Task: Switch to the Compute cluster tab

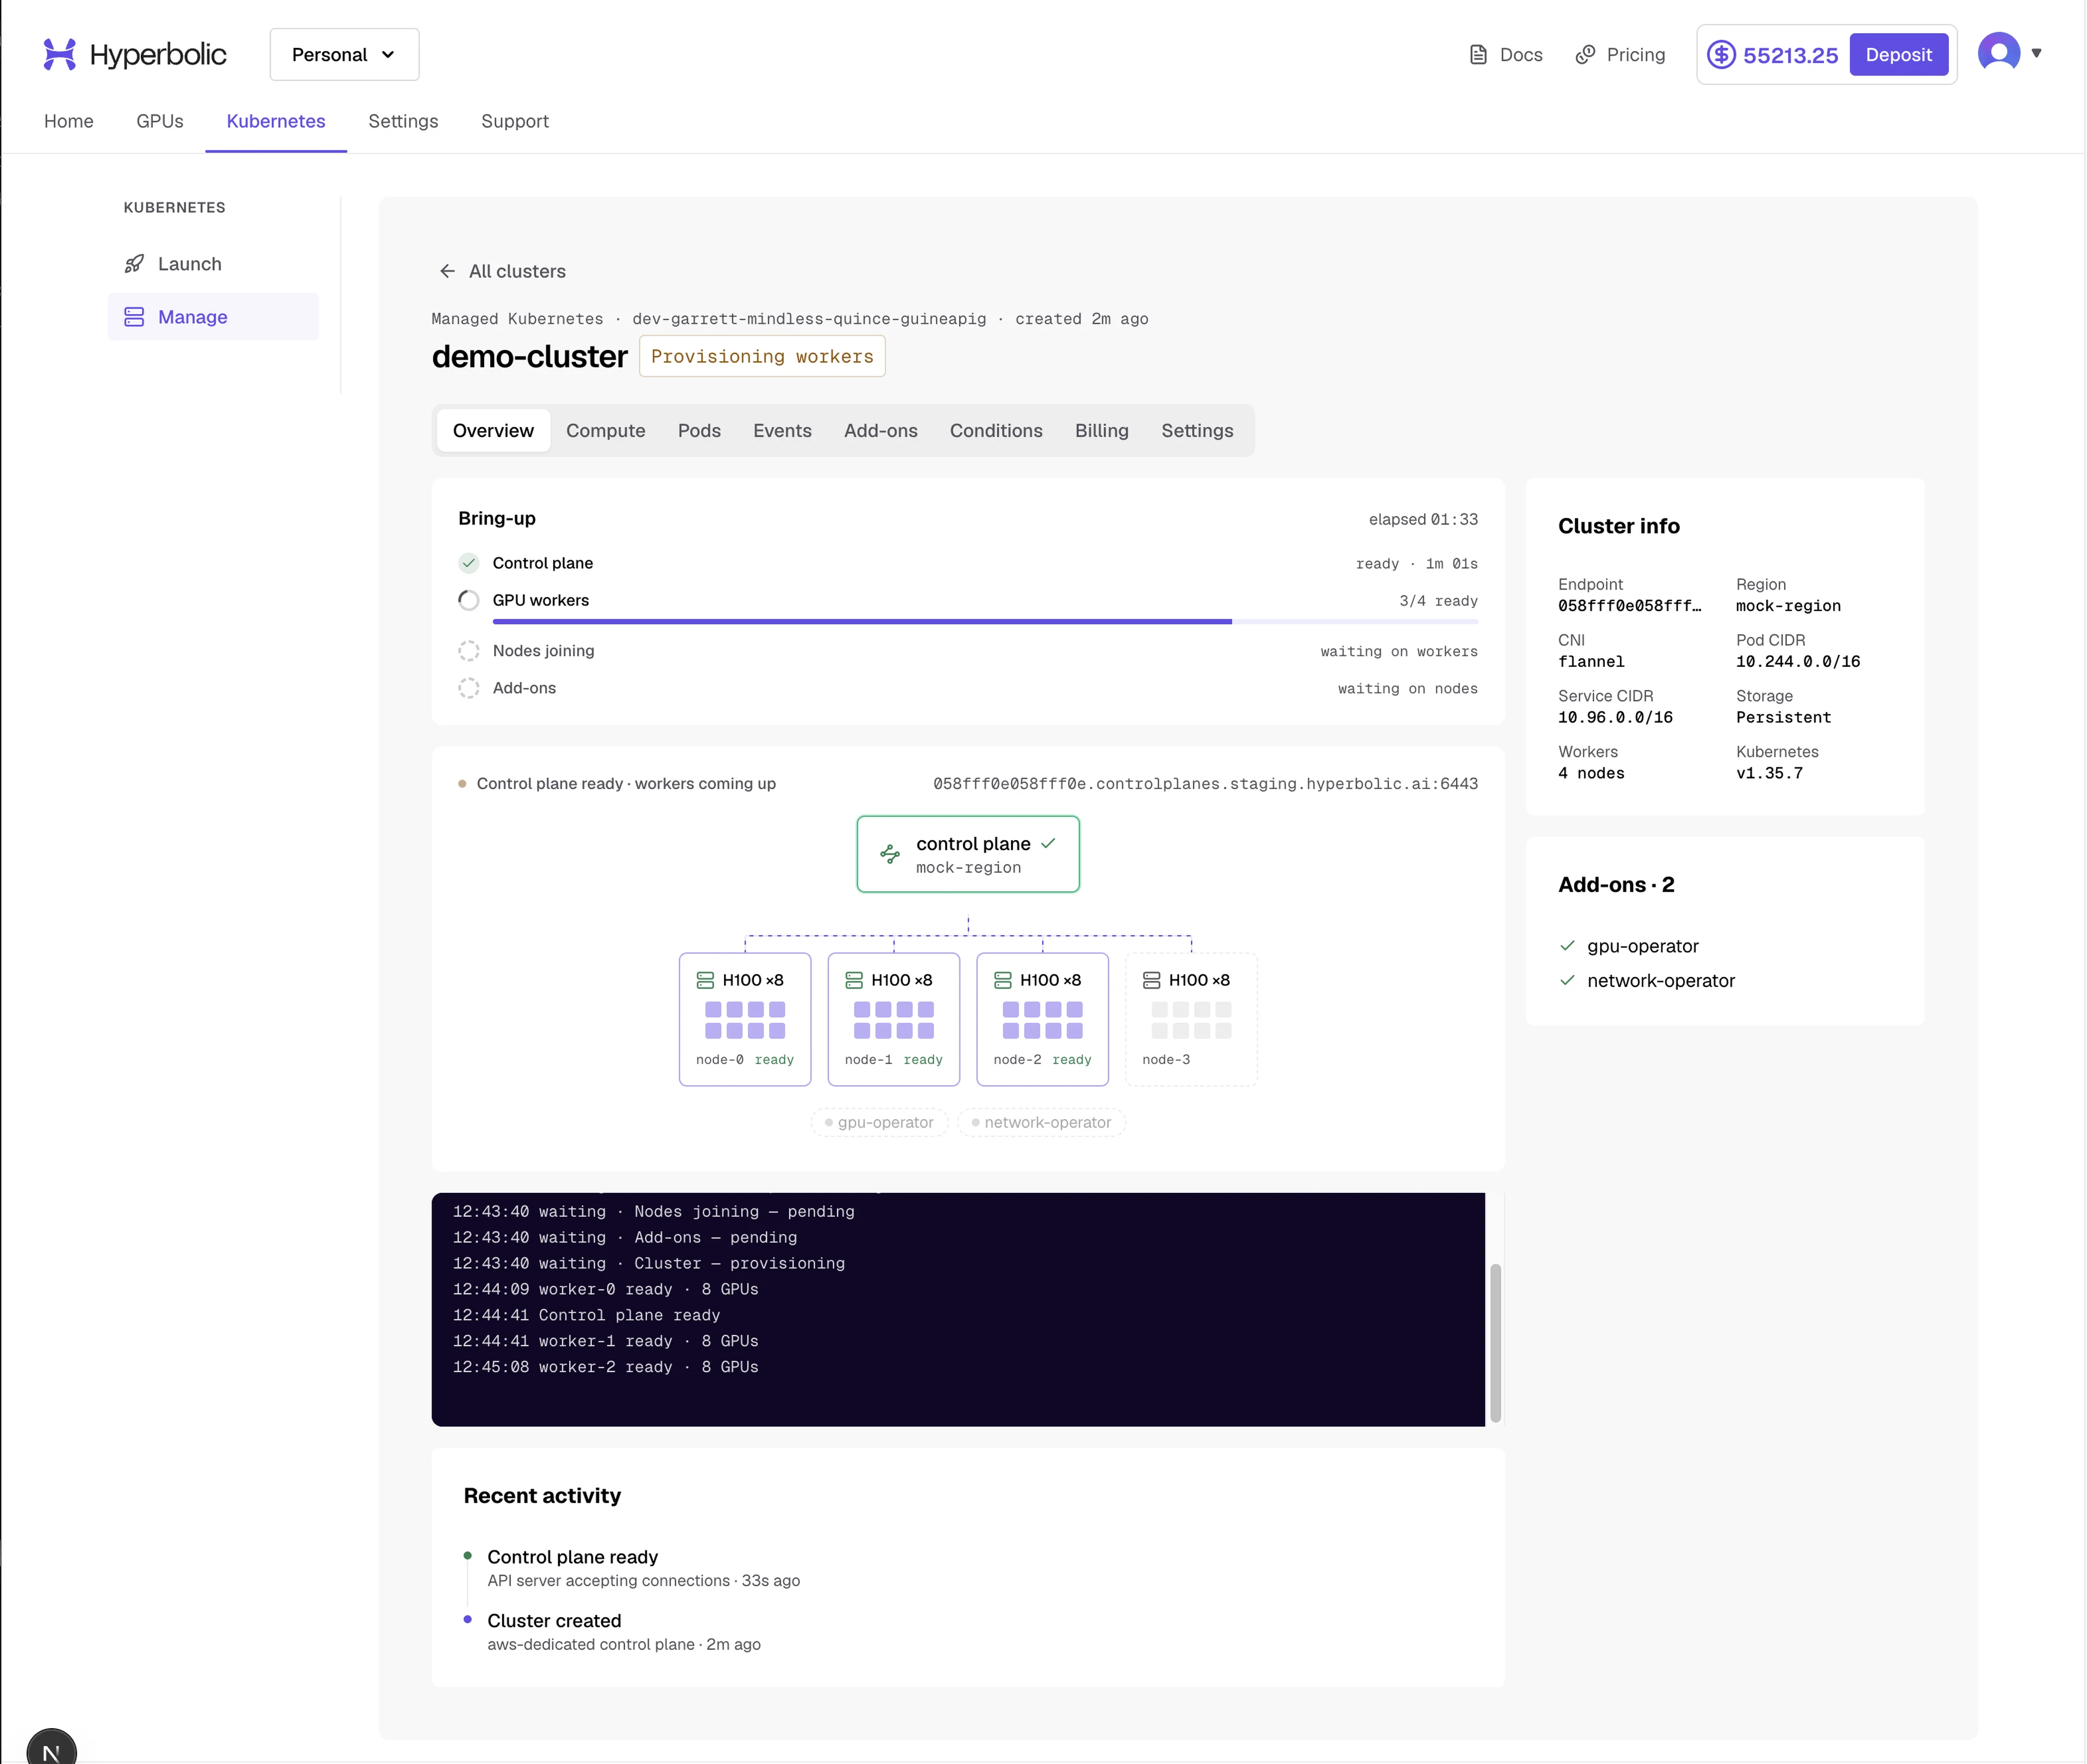Action: [605, 430]
